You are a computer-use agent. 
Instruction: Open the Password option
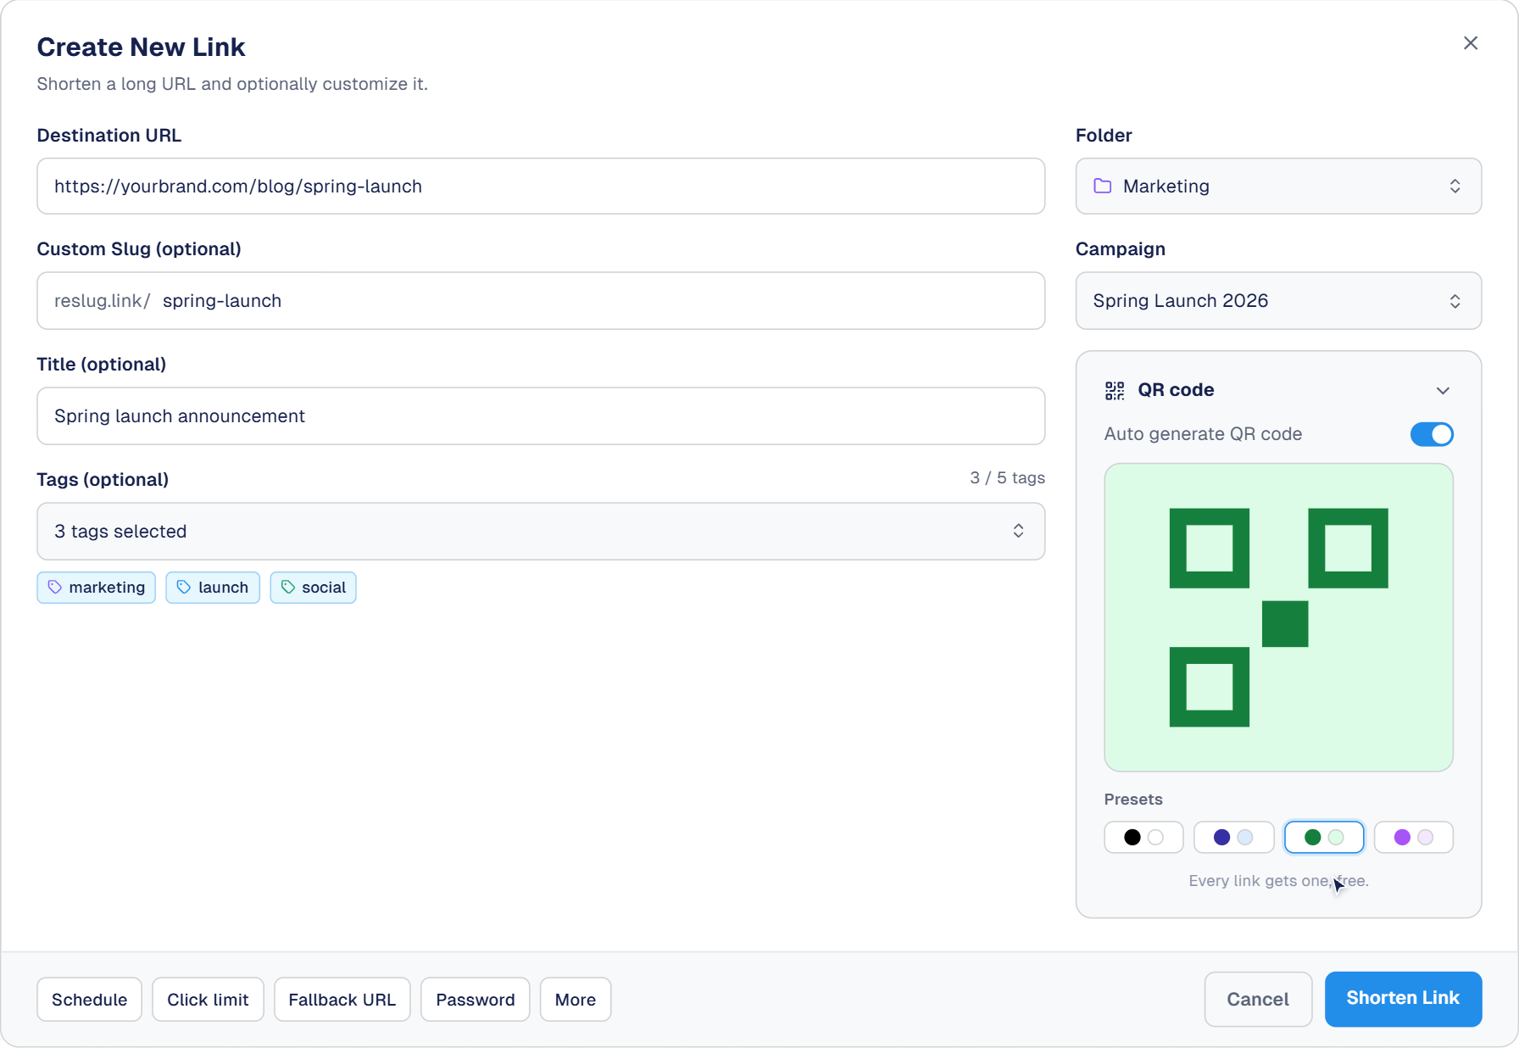point(476,1000)
